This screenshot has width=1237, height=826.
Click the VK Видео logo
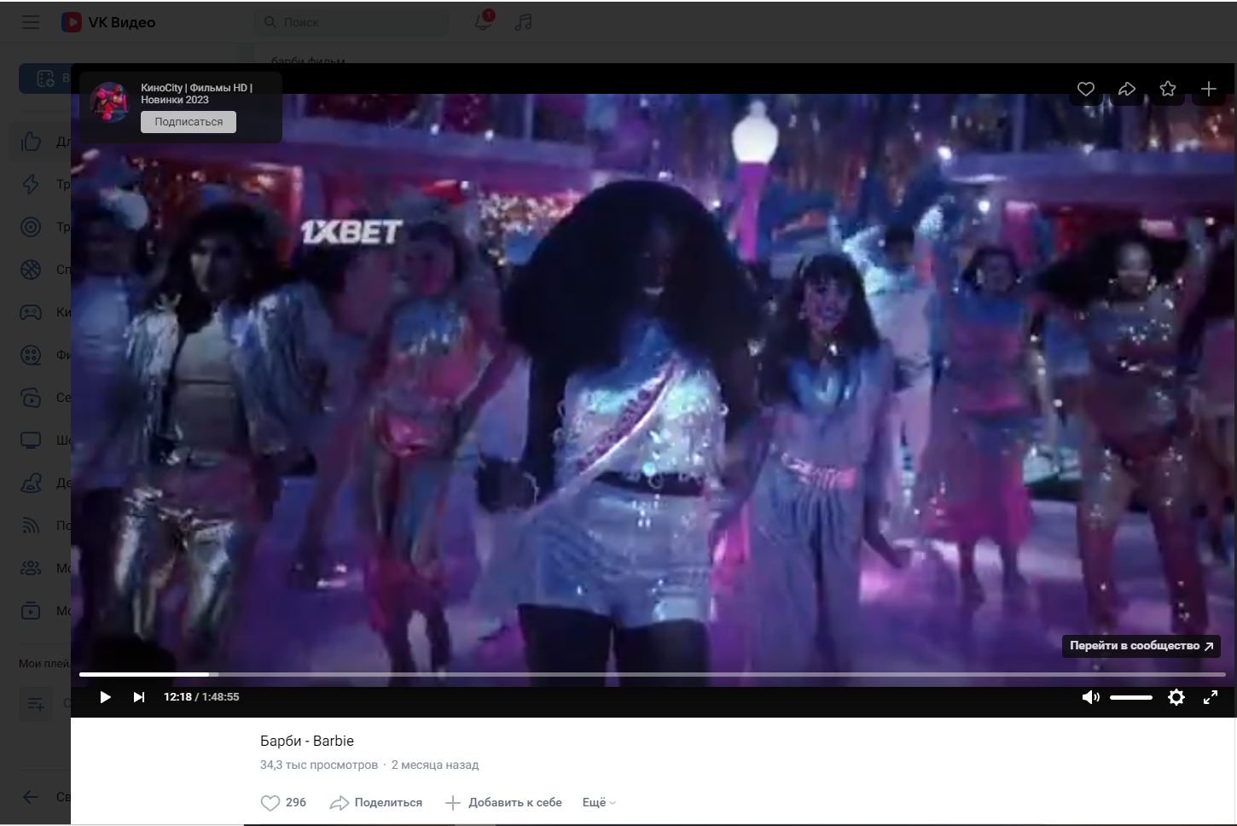[x=108, y=22]
